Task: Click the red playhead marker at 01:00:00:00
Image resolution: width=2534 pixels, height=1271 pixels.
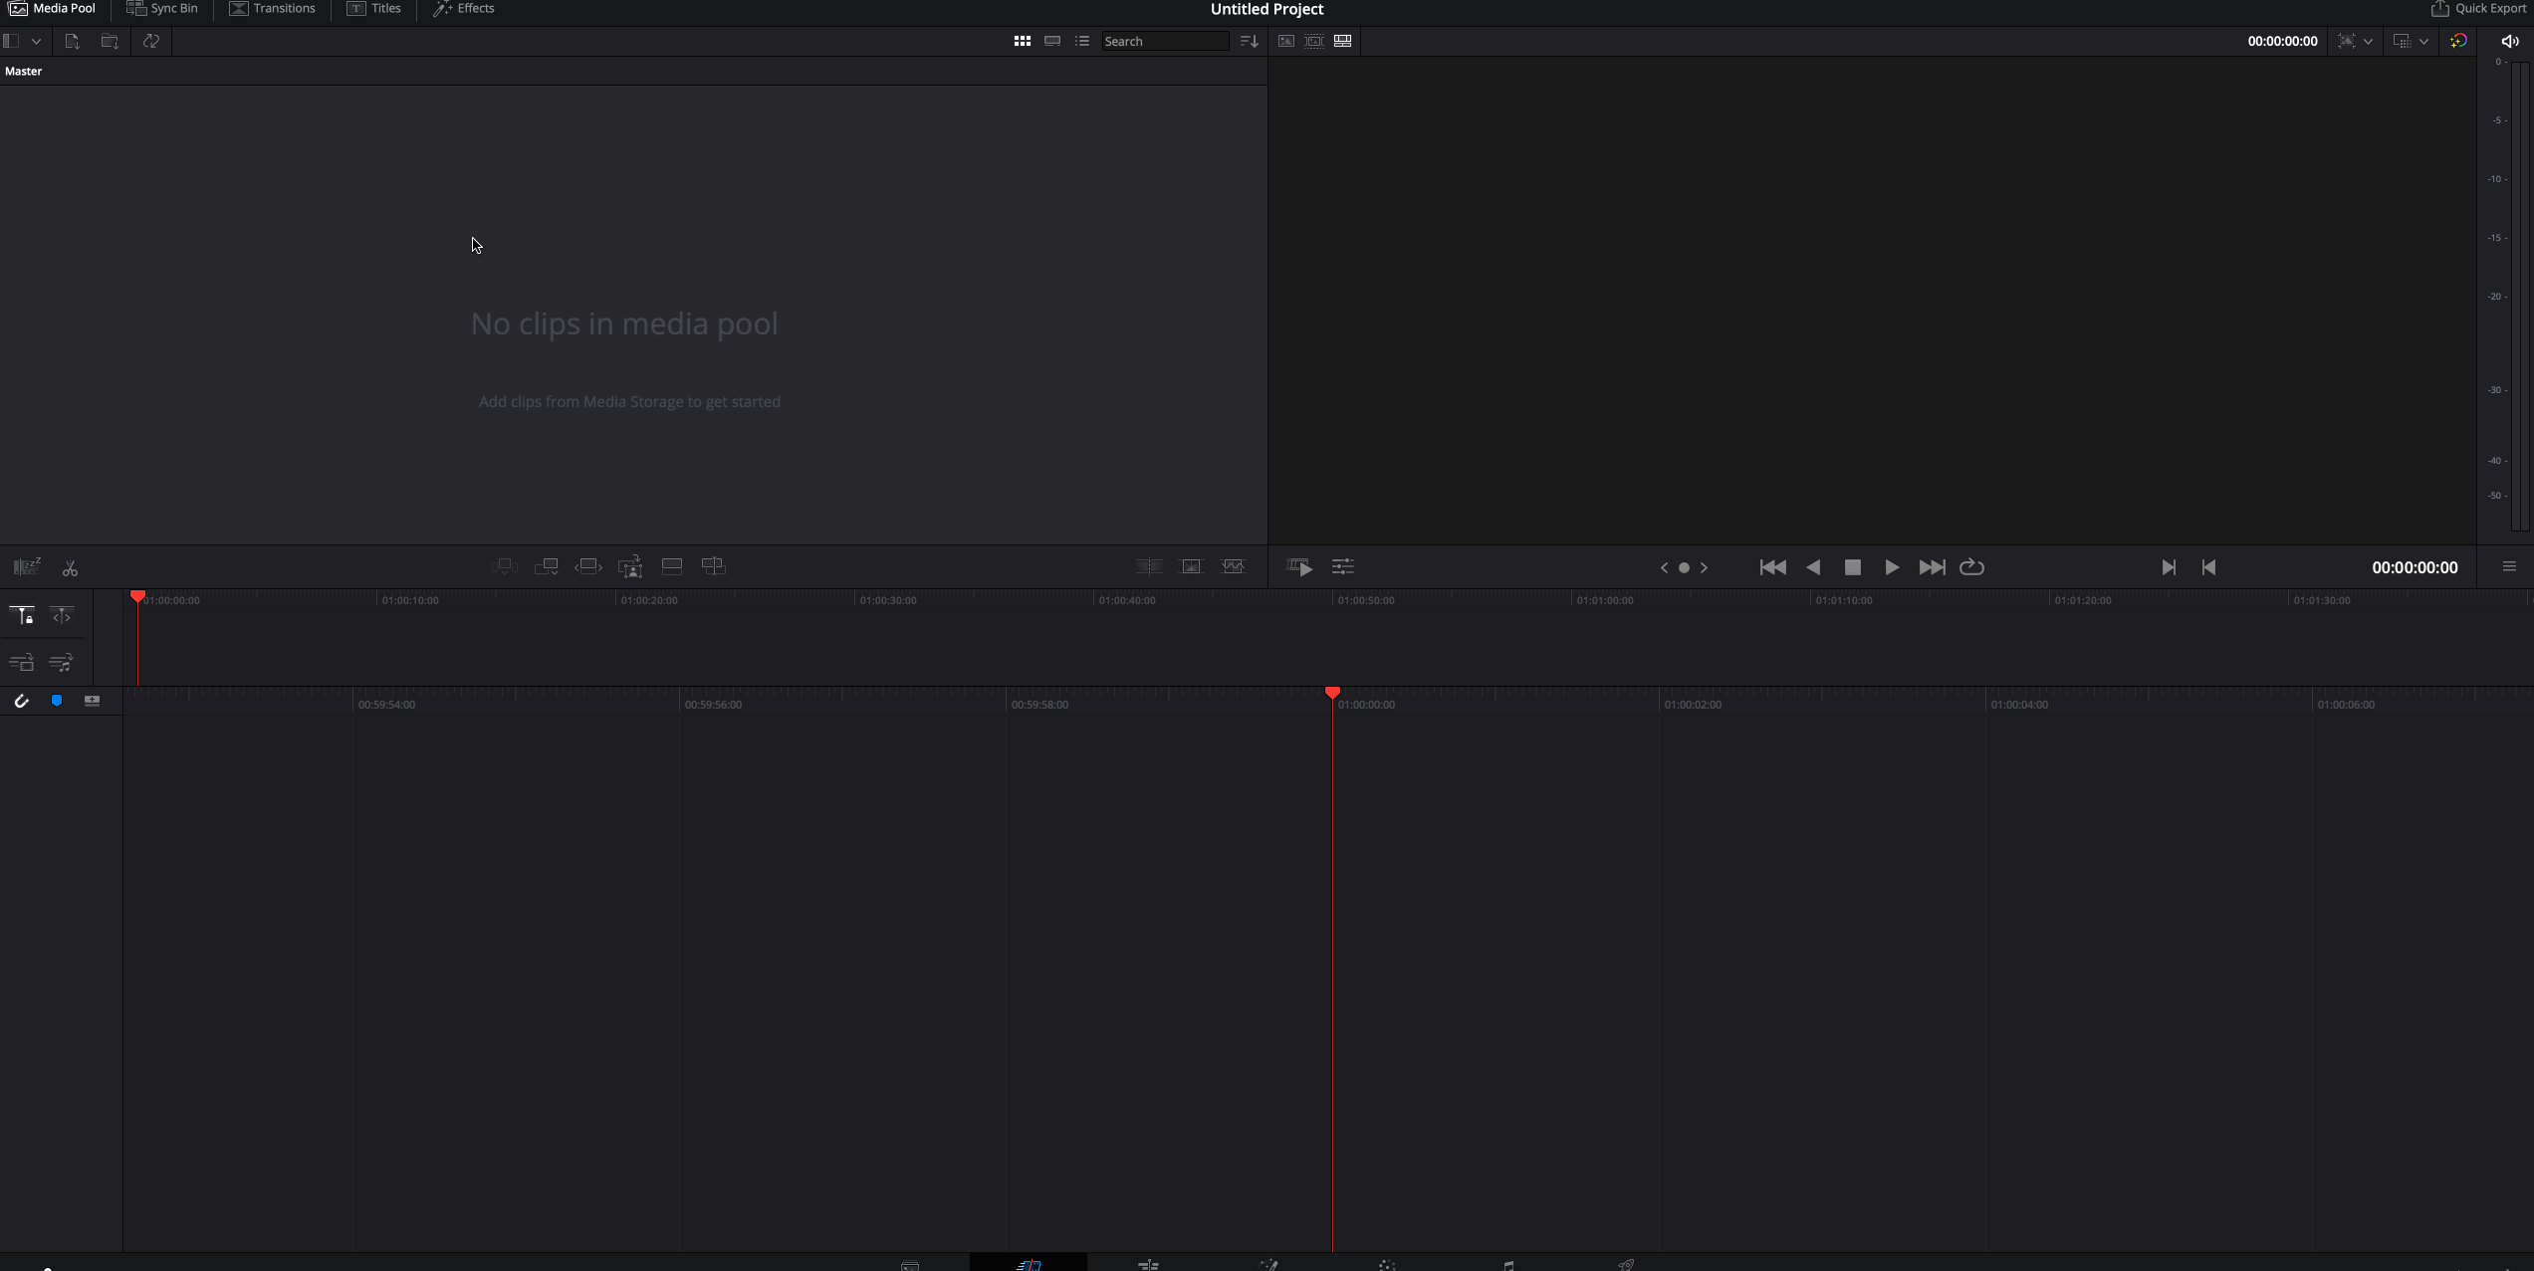Action: pos(1331,694)
